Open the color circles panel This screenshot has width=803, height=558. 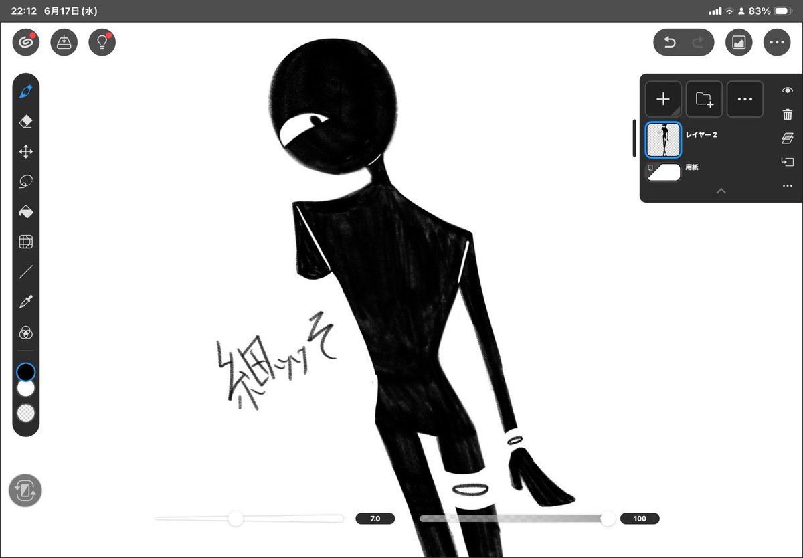click(26, 333)
